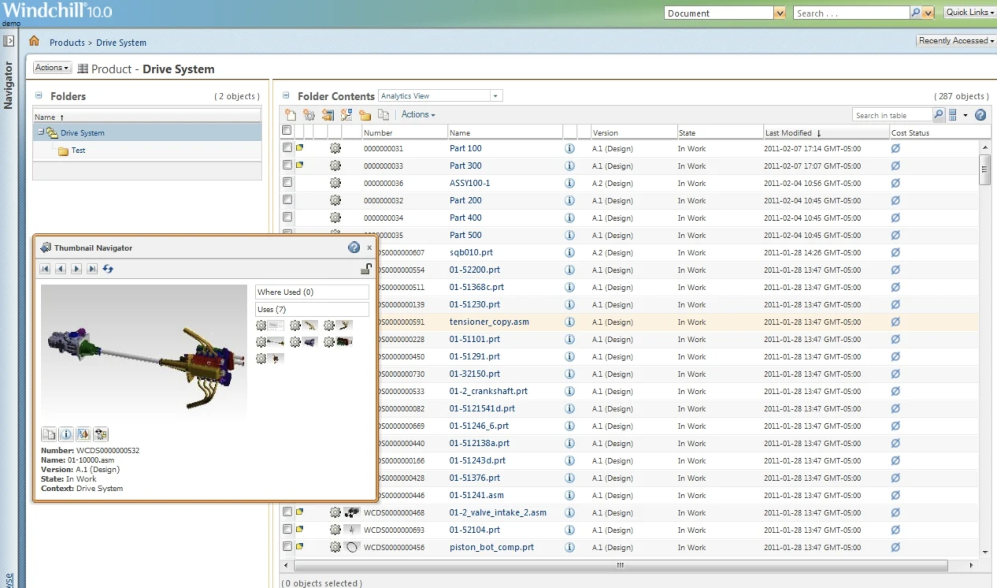The width and height of the screenshot is (997, 588).
Task: Select the copy/paste clipboard icon in Folder Contents
Action: click(x=383, y=115)
